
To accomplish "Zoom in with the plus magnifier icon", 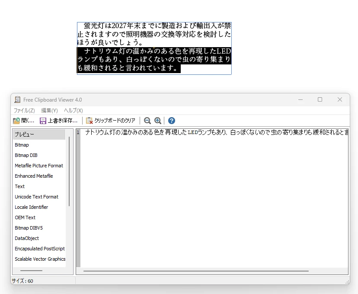I will tap(157, 121).
